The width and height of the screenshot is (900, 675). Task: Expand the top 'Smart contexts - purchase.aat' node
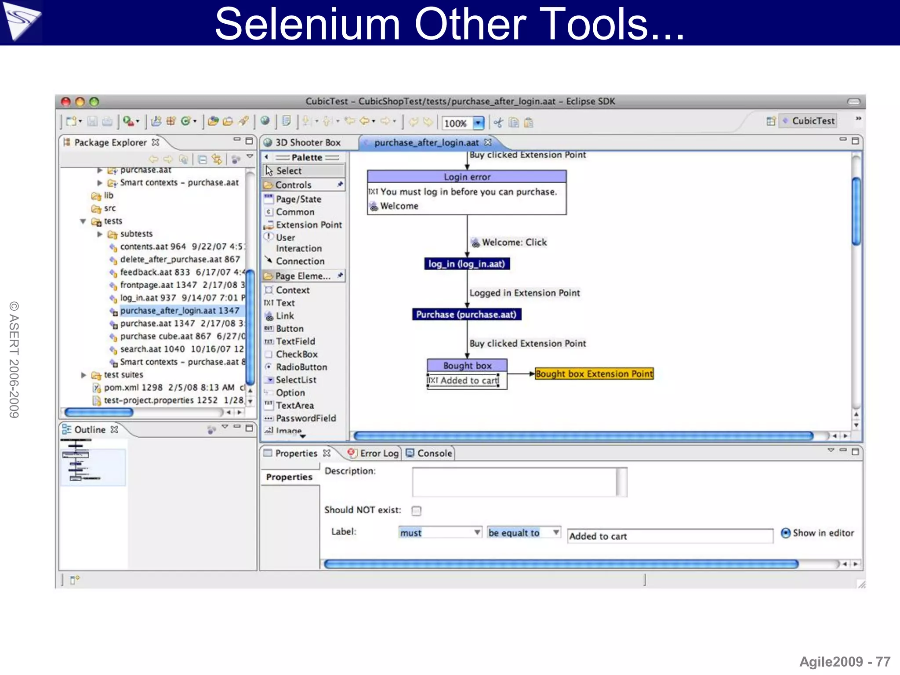[x=100, y=182]
